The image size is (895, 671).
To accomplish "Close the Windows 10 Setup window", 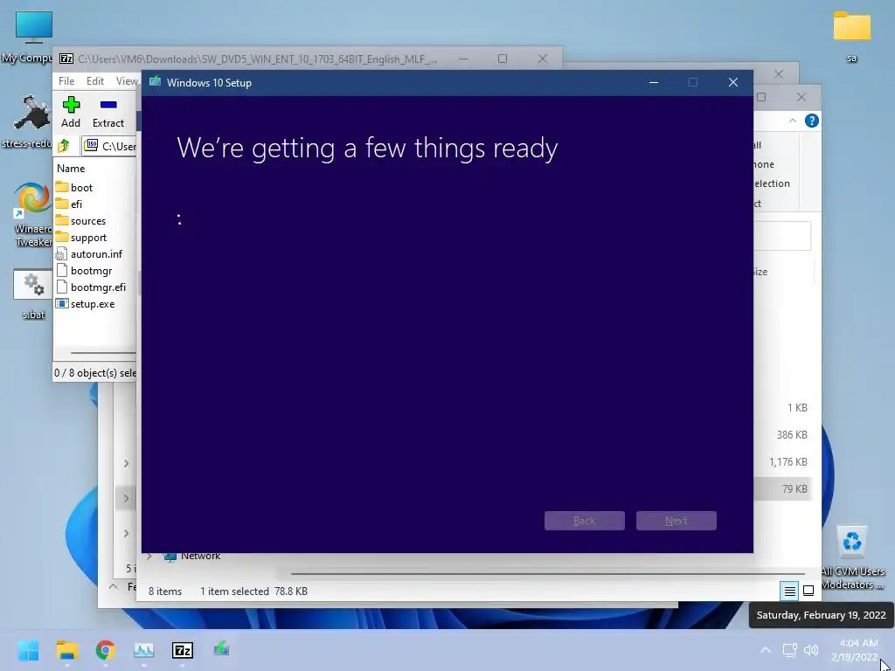I will pyautogui.click(x=733, y=83).
